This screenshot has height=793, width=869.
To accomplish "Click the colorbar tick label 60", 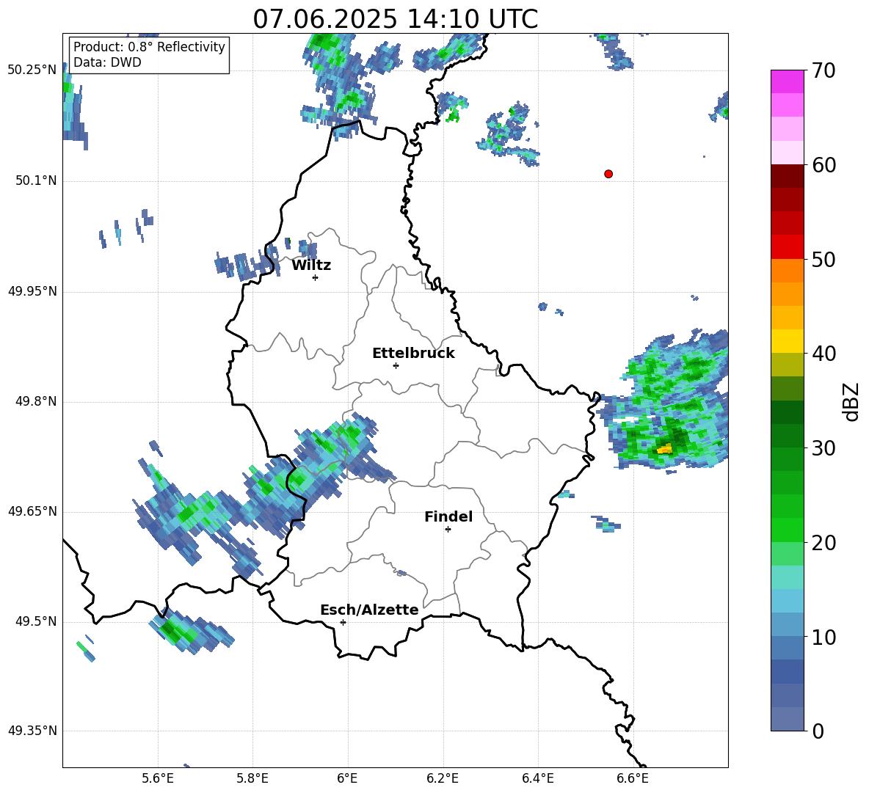I will (823, 165).
